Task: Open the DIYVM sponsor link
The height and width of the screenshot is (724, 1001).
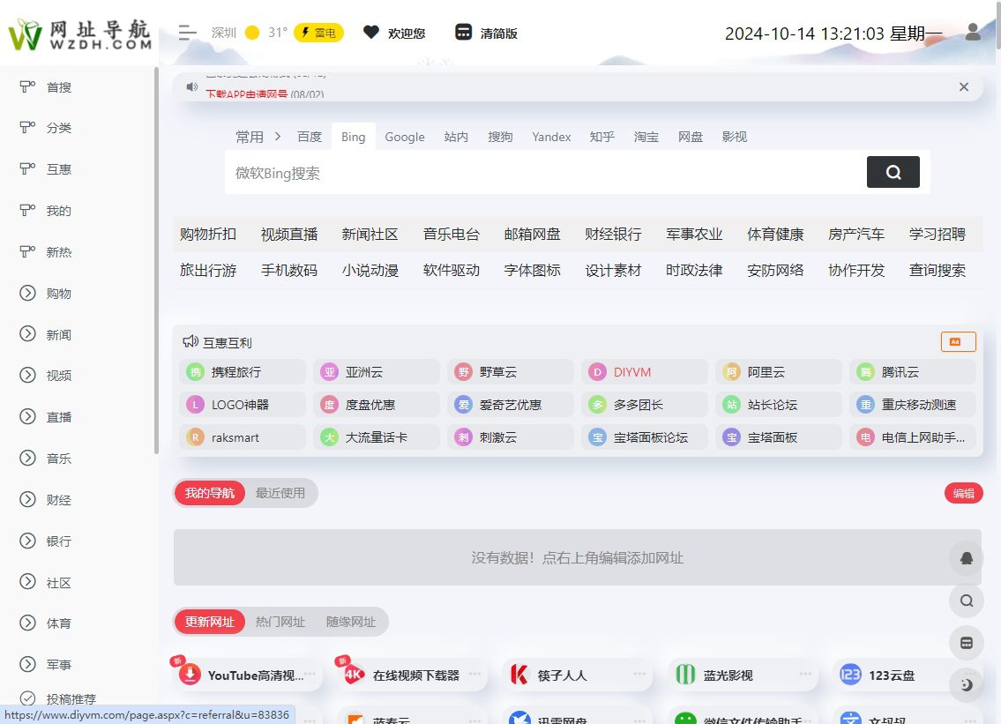Action: coord(645,371)
